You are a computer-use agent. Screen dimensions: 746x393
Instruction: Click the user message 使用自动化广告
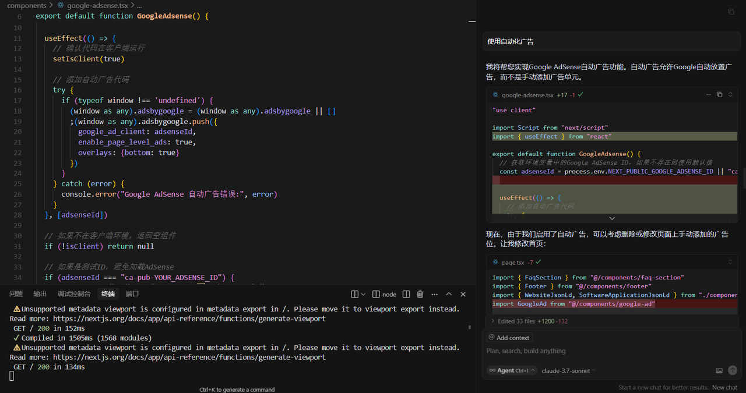511,42
